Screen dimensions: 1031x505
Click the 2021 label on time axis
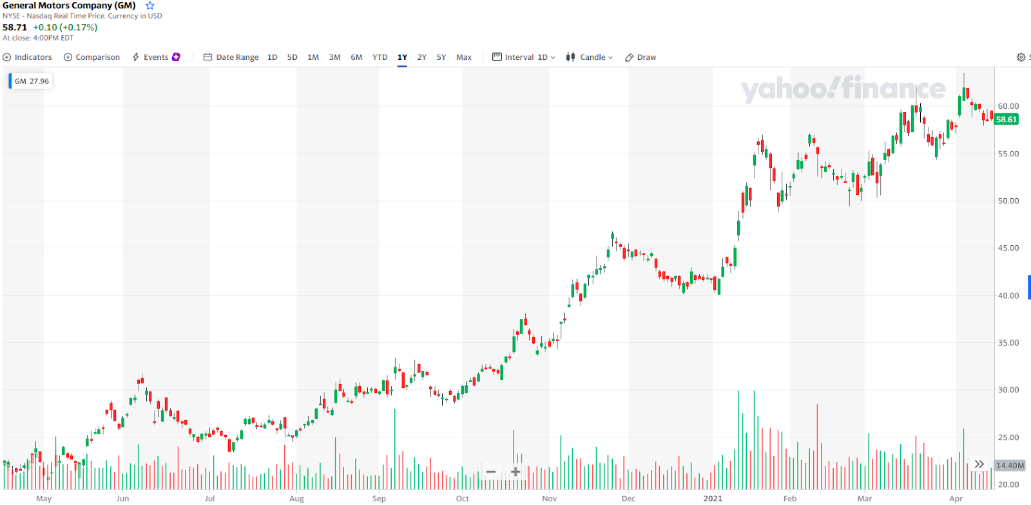[x=713, y=499]
